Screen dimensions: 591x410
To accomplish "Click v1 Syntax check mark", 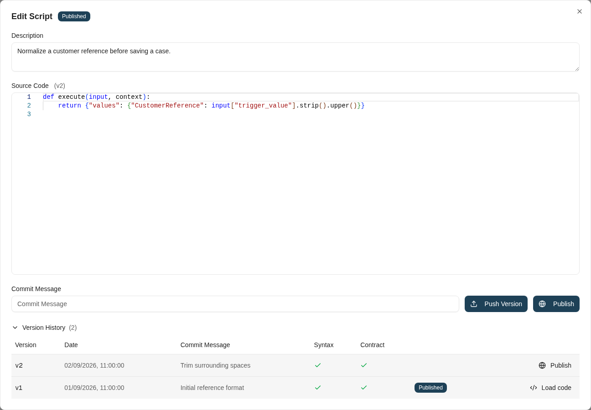I will (318, 388).
